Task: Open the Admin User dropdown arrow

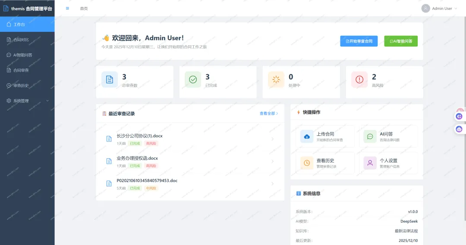Action: point(456,8)
